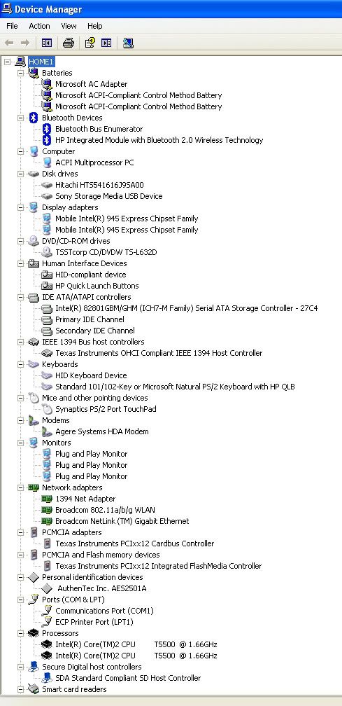Click the Bluetooth Devices category icon
Image resolution: width=342 pixels, height=706 pixels.
[34, 118]
